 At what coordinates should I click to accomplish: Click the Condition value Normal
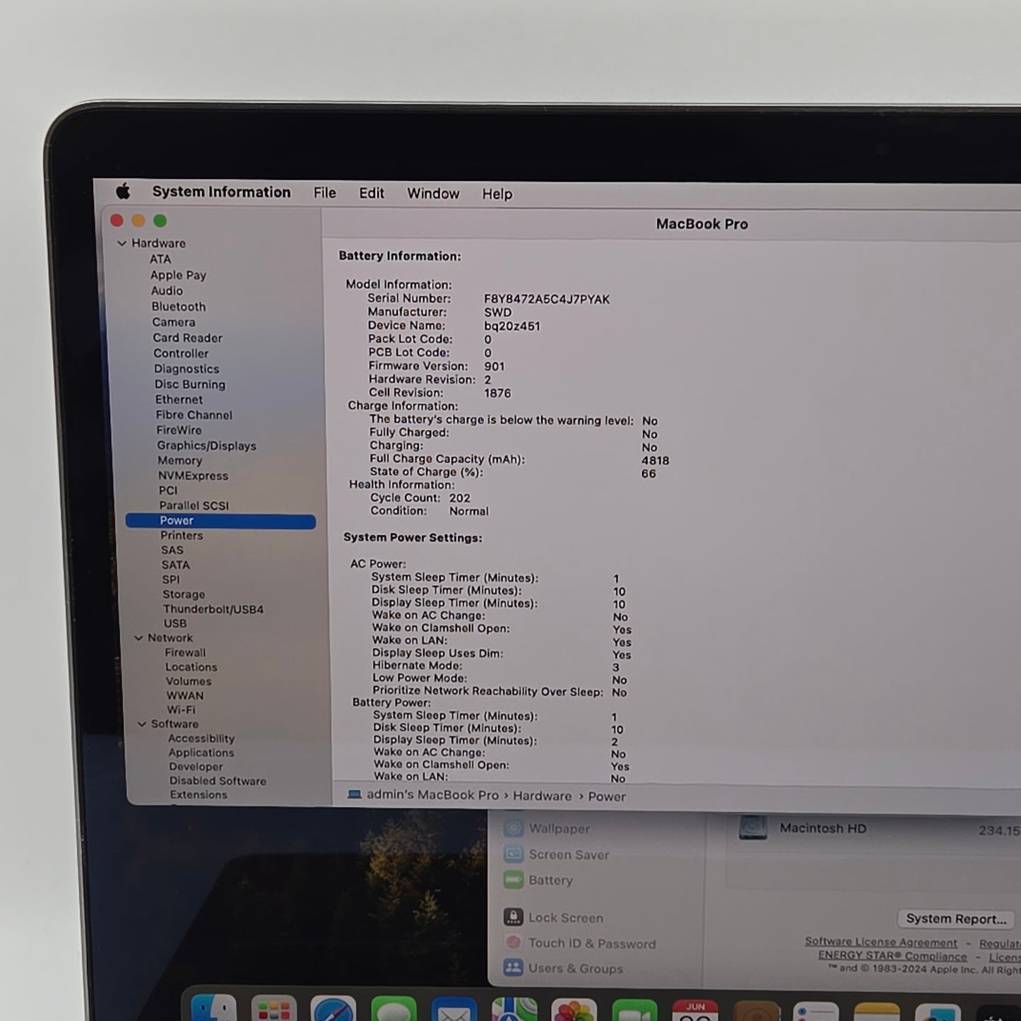468,511
